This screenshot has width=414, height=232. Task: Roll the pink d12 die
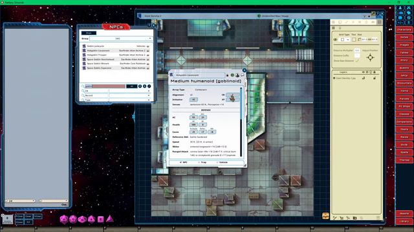point(73,219)
